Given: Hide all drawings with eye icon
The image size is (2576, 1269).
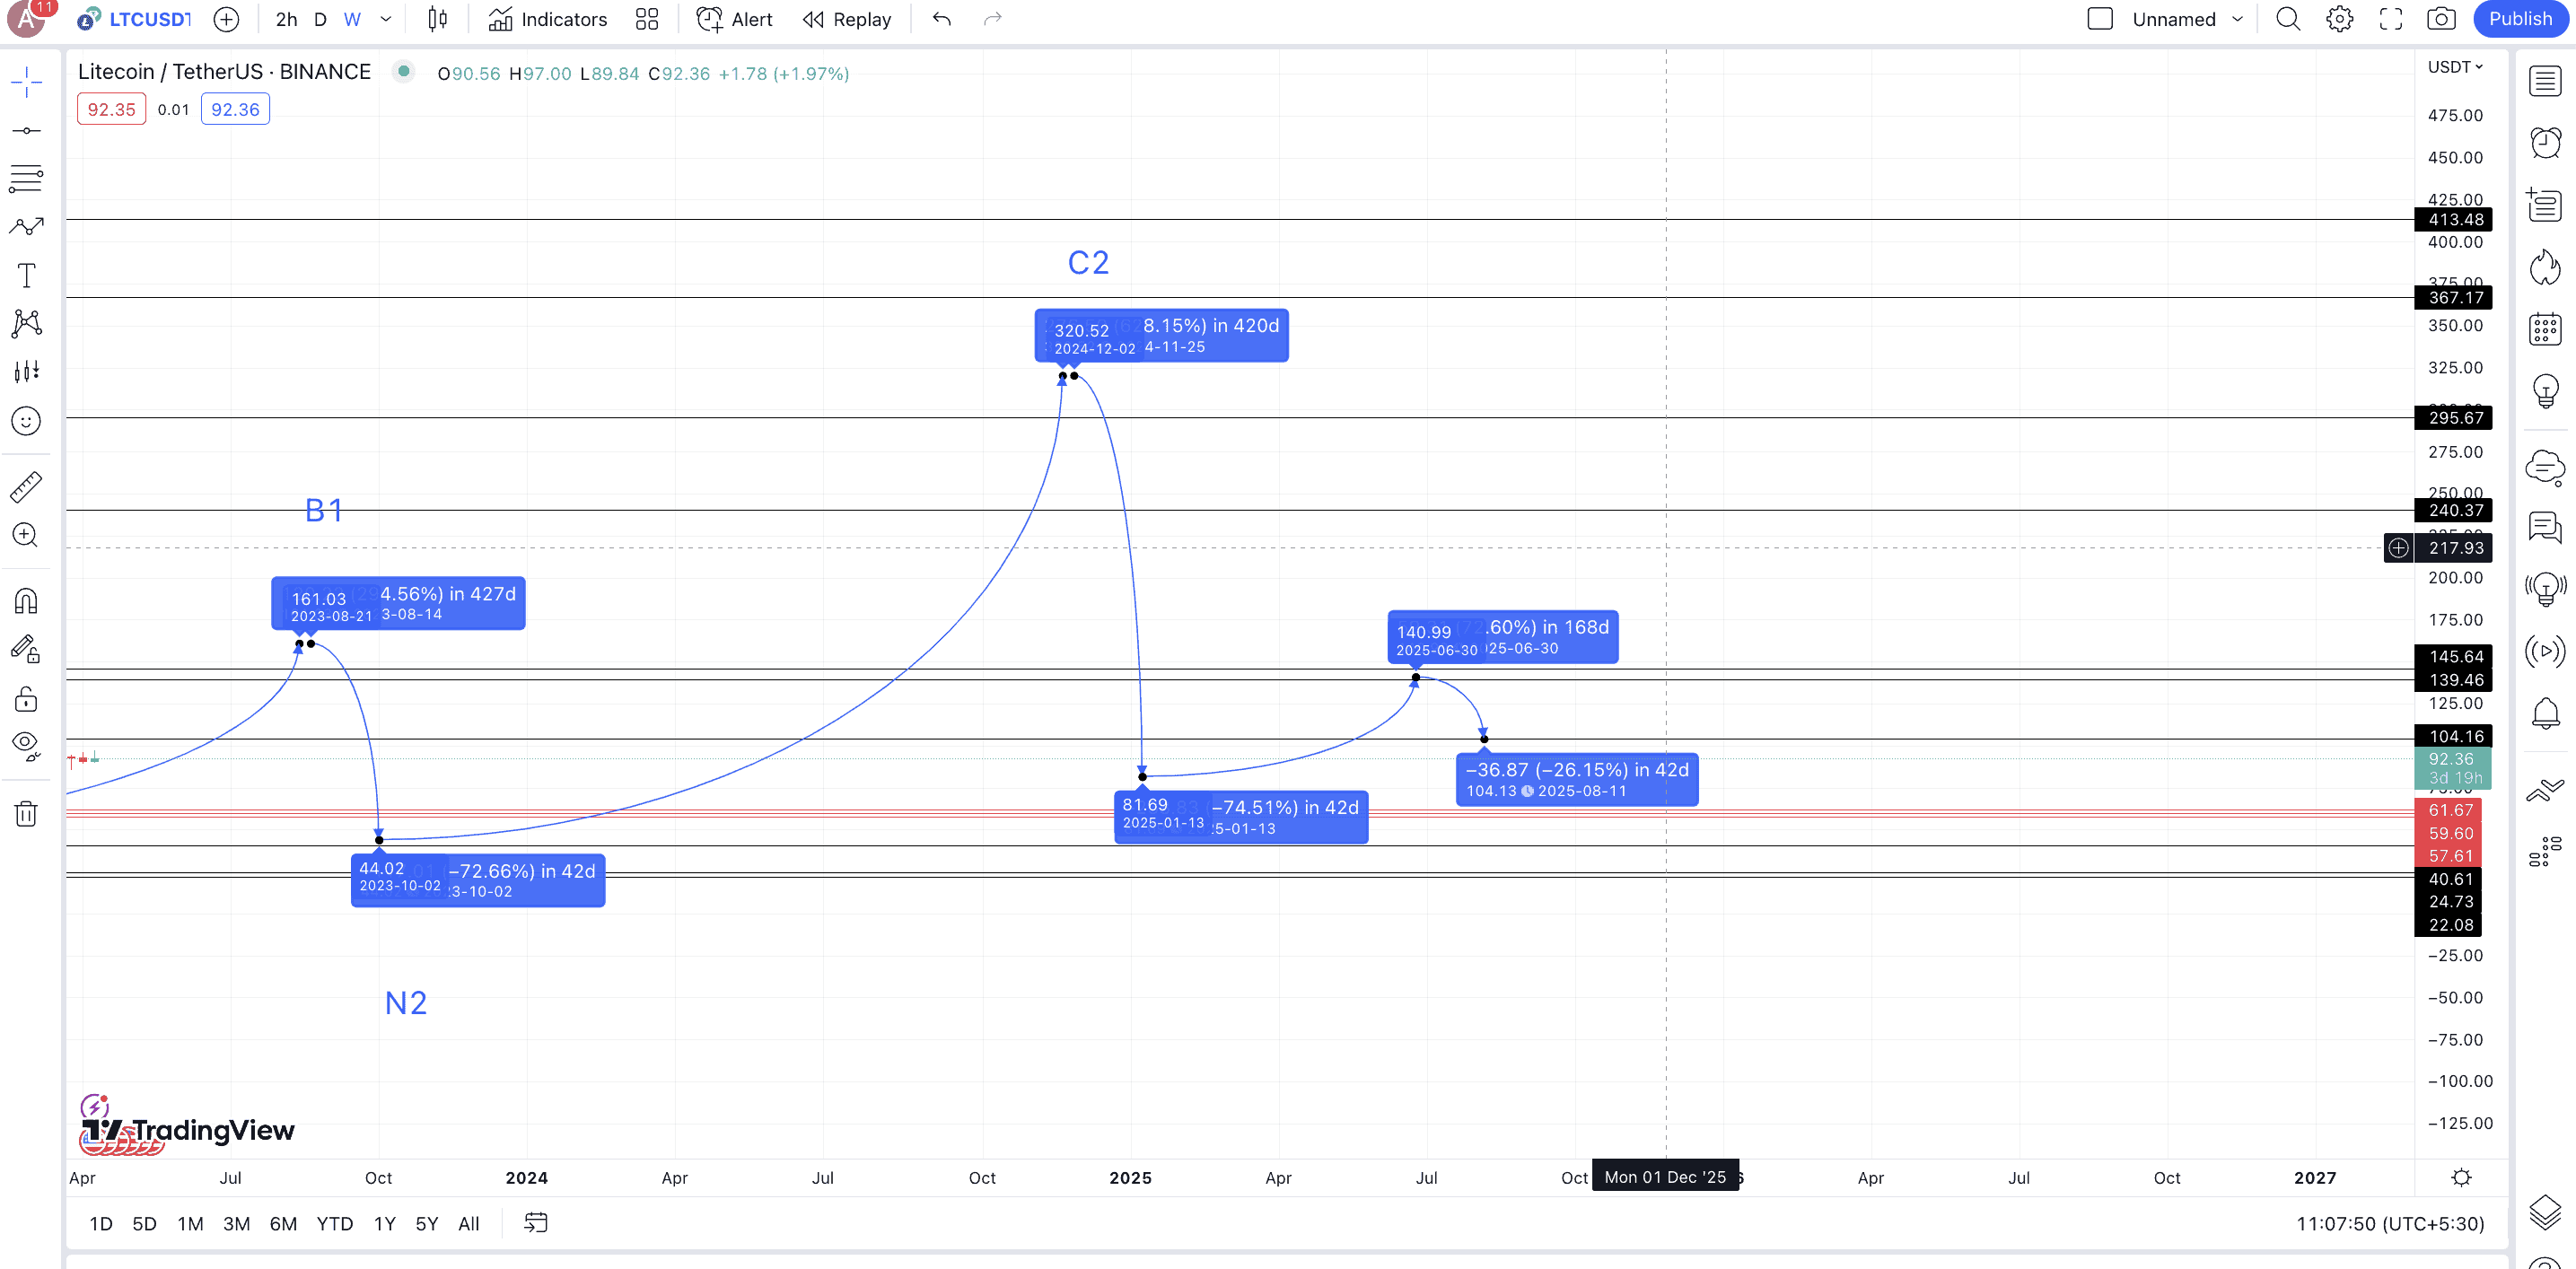Looking at the screenshot, I should [x=26, y=745].
